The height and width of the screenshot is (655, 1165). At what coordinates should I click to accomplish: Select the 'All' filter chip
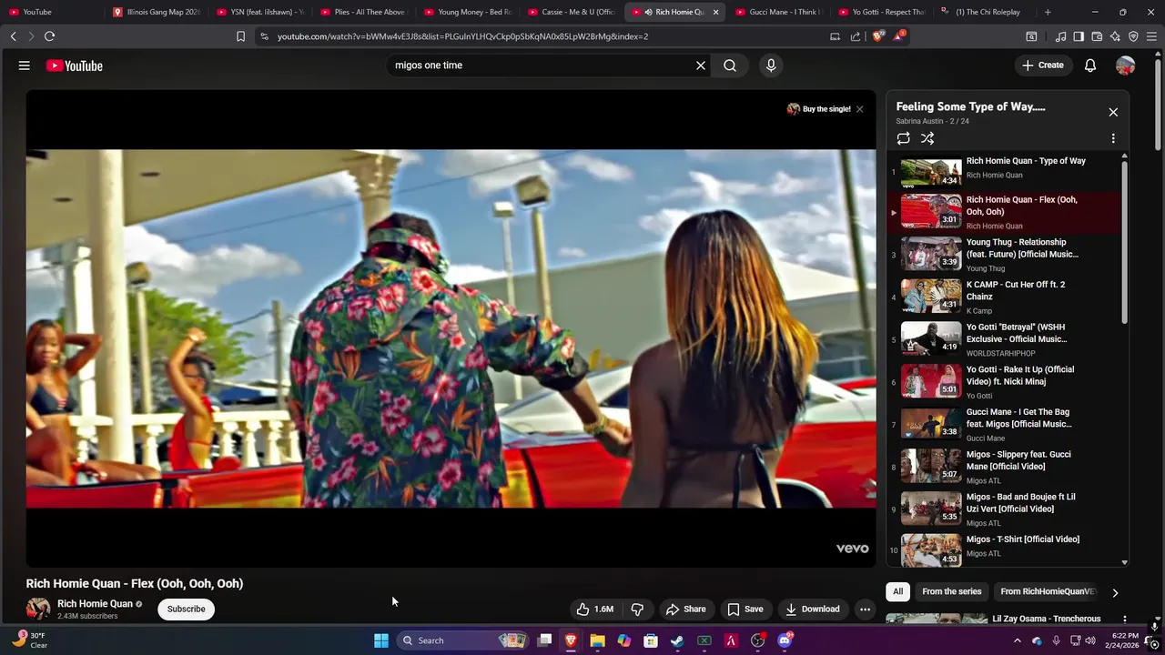pos(897,591)
